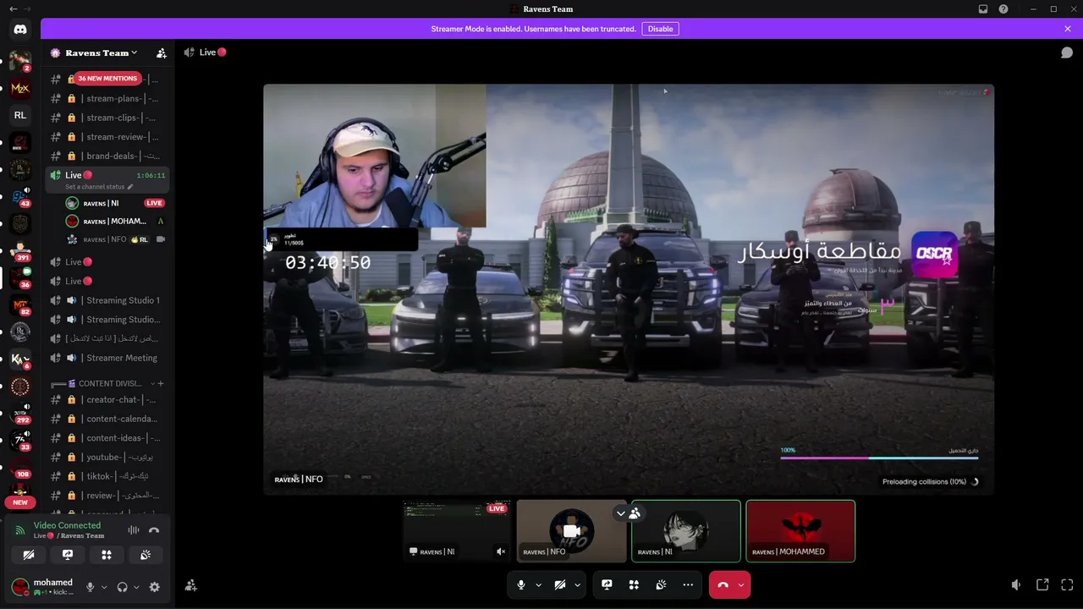
Task: Share your screen from the call bar
Action: click(607, 584)
